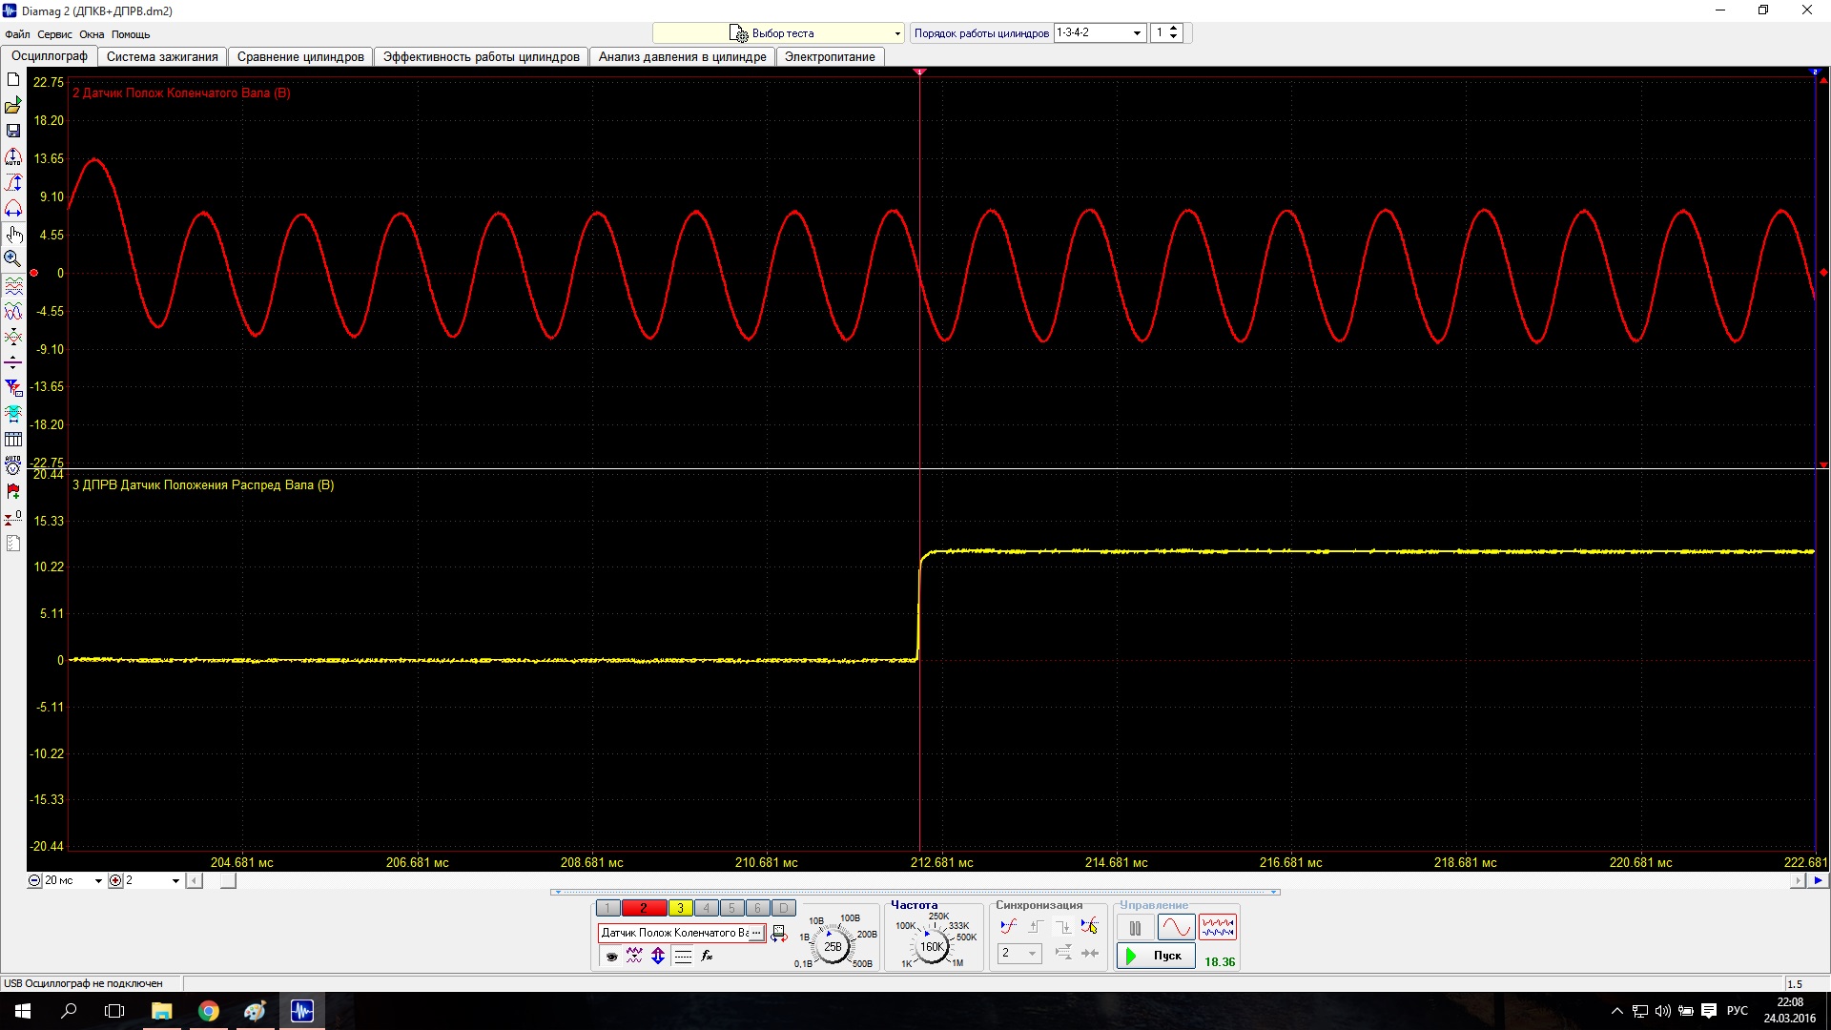Toggle channel 6 button
Screen dimensions: 1831x1030
point(758,908)
